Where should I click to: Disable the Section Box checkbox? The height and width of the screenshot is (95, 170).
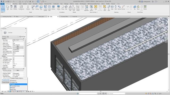[x=14, y=67]
